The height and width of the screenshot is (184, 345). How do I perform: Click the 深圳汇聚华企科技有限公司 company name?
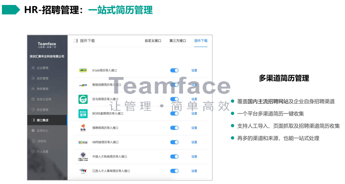(x=47, y=56)
